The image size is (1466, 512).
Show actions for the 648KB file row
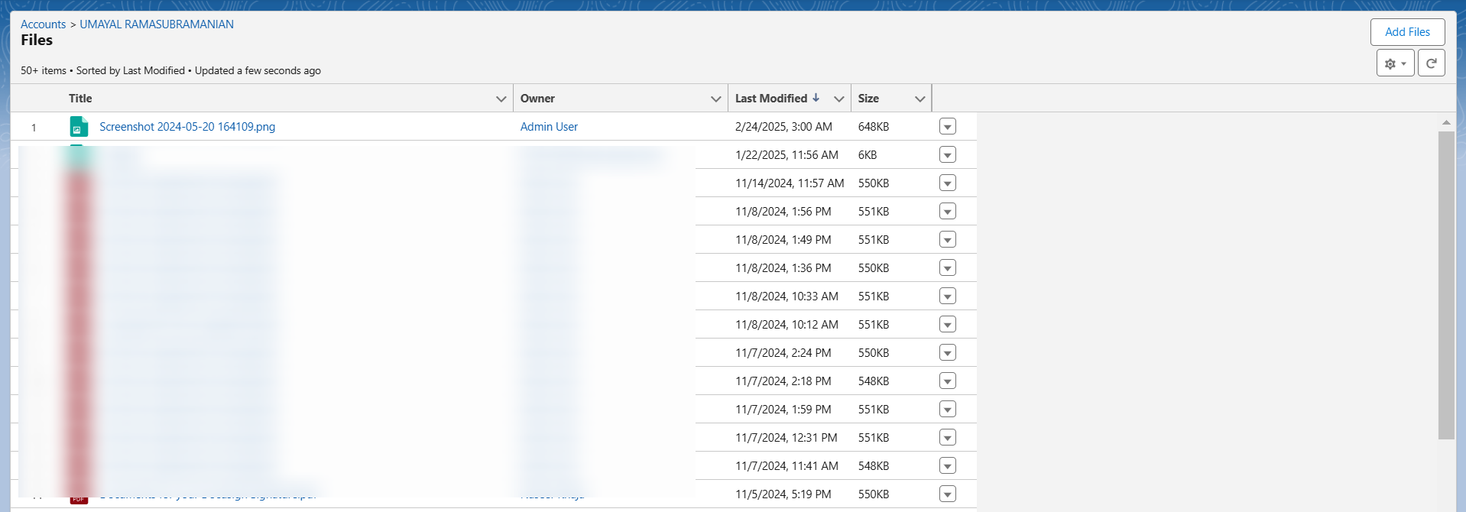[948, 127]
